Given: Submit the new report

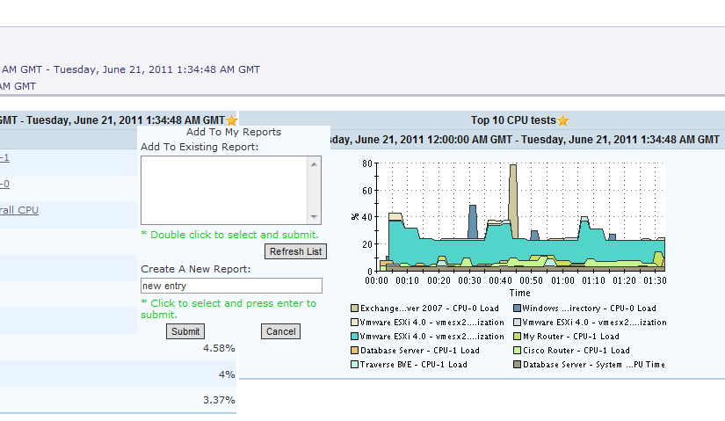Looking at the screenshot, I should coord(185,331).
